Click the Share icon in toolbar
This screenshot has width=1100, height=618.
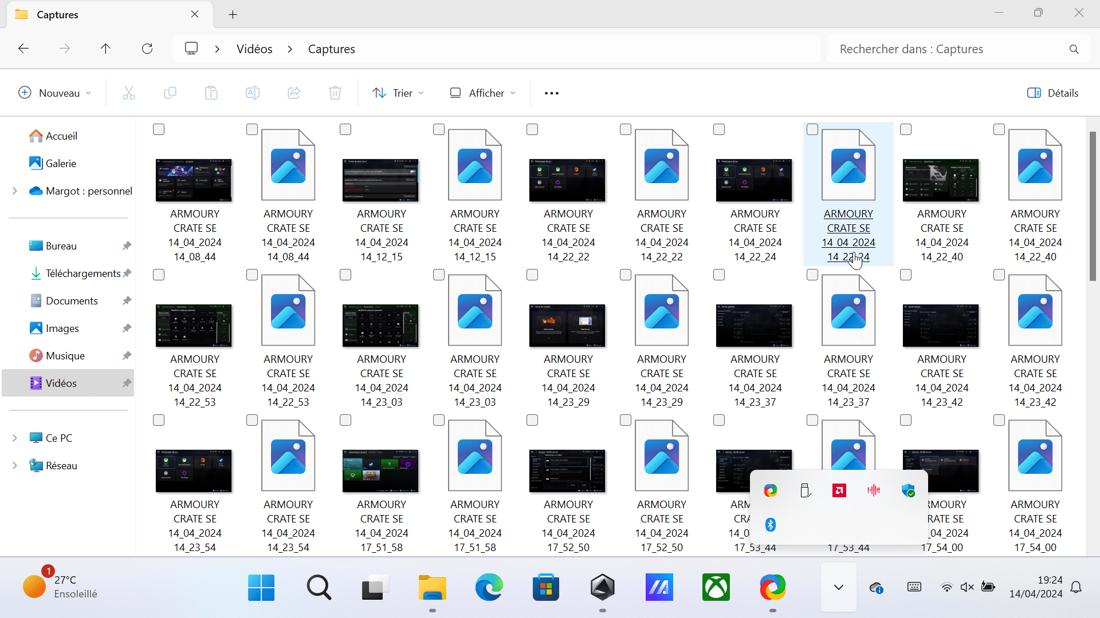[x=294, y=93]
